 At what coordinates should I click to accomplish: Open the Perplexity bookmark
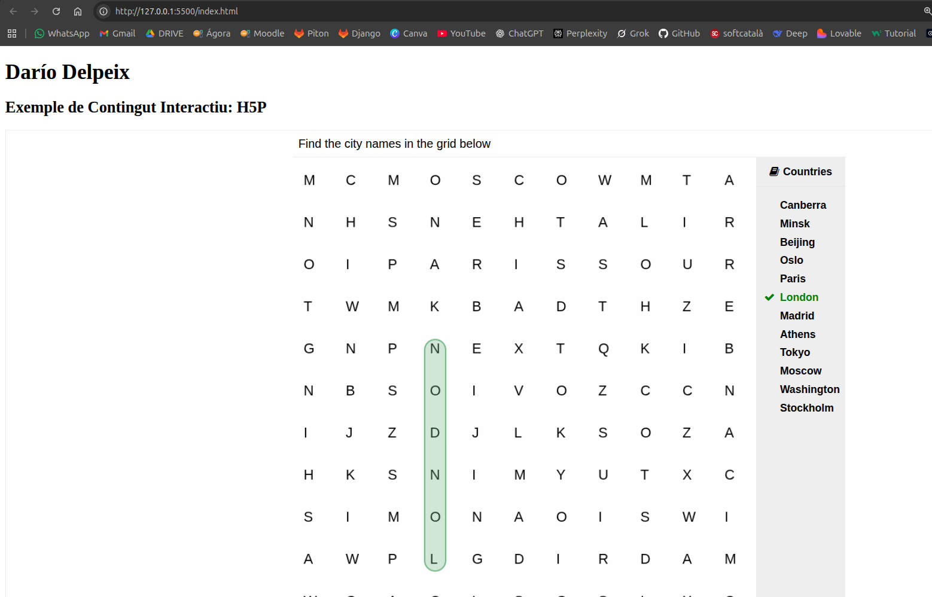tap(580, 33)
